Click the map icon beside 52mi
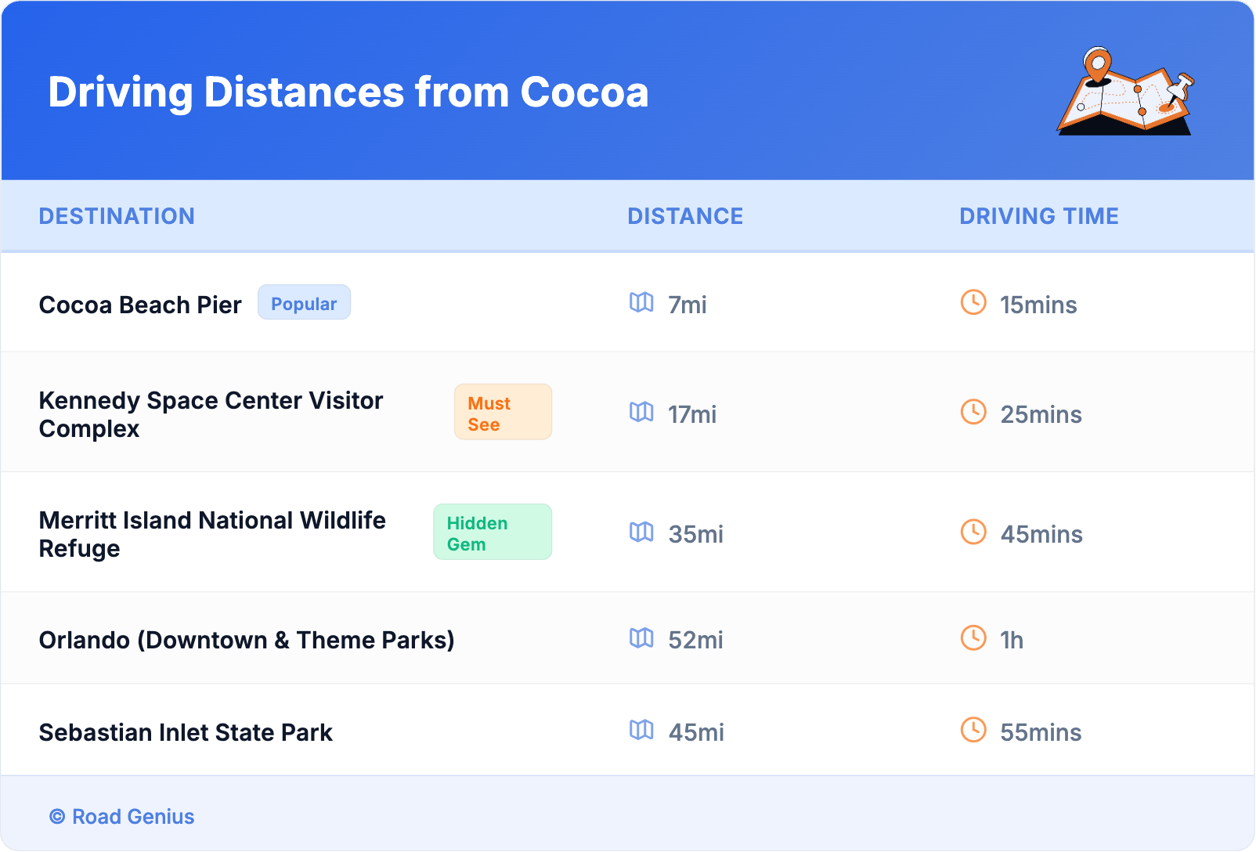This screenshot has width=1256, height=852. click(641, 638)
